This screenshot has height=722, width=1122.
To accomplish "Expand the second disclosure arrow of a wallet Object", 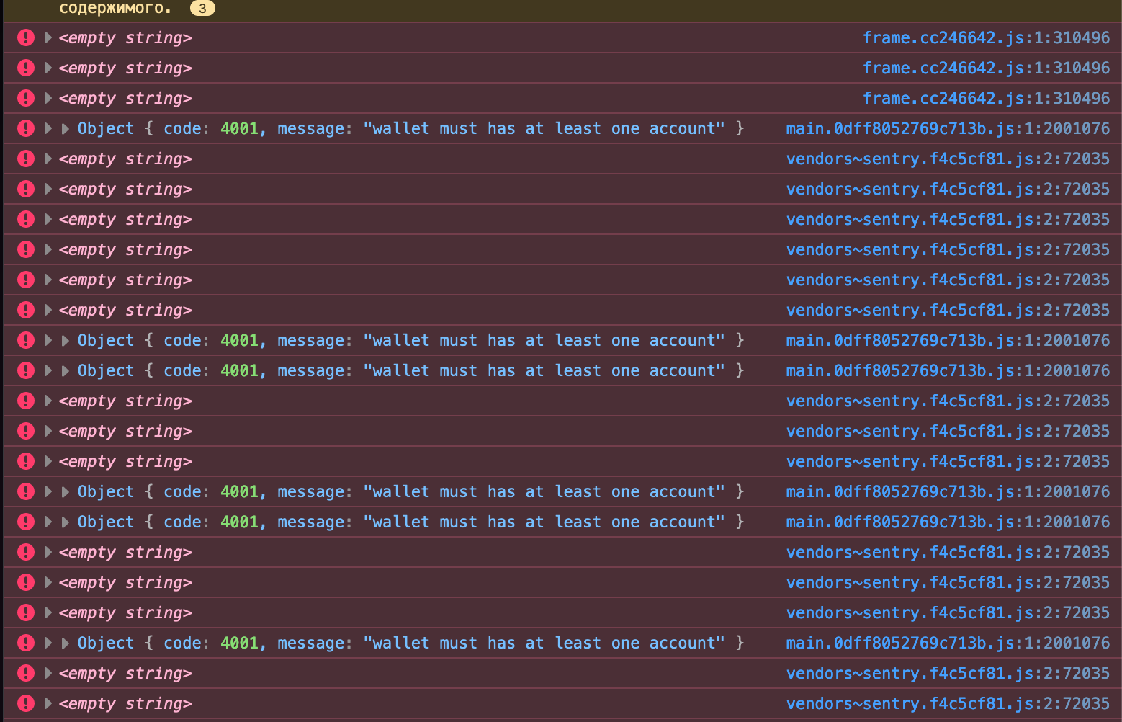I will pyautogui.click(x=64, y=339).
